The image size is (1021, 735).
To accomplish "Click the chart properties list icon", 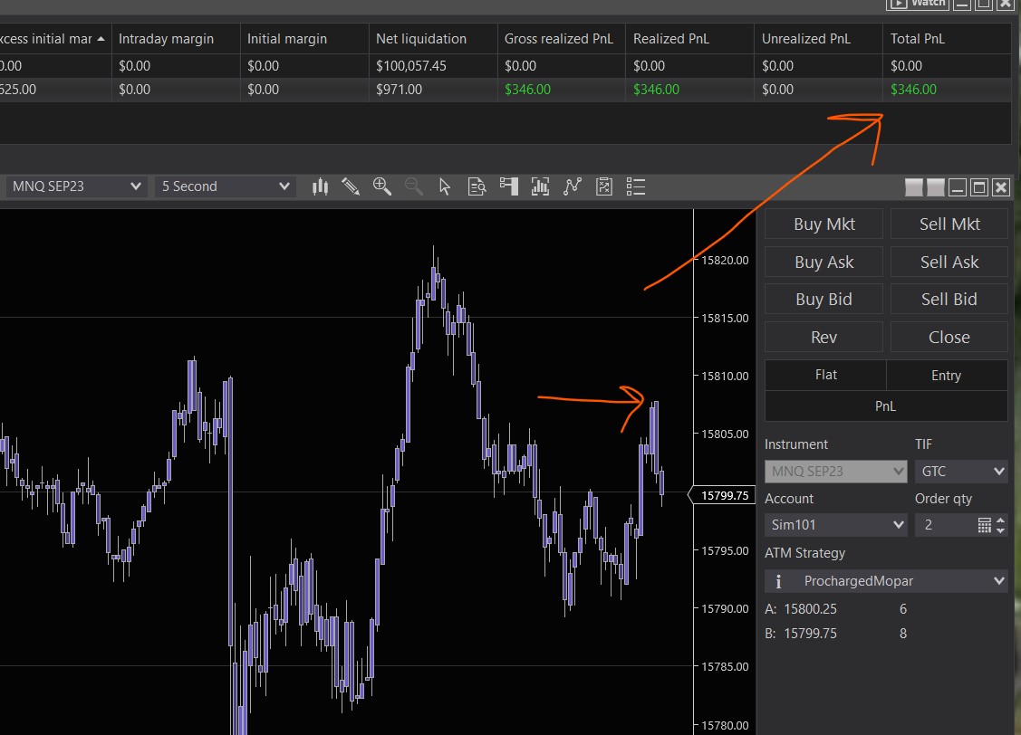I will [636, 186].
